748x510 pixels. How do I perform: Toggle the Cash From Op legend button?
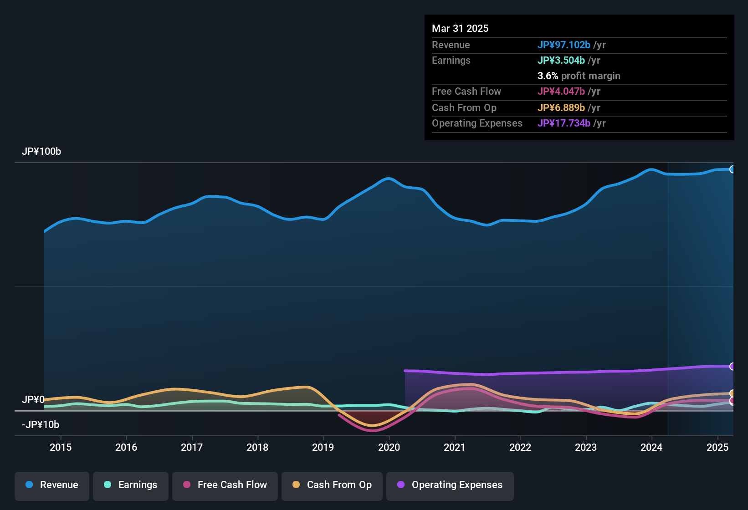(x=332, y=486)
